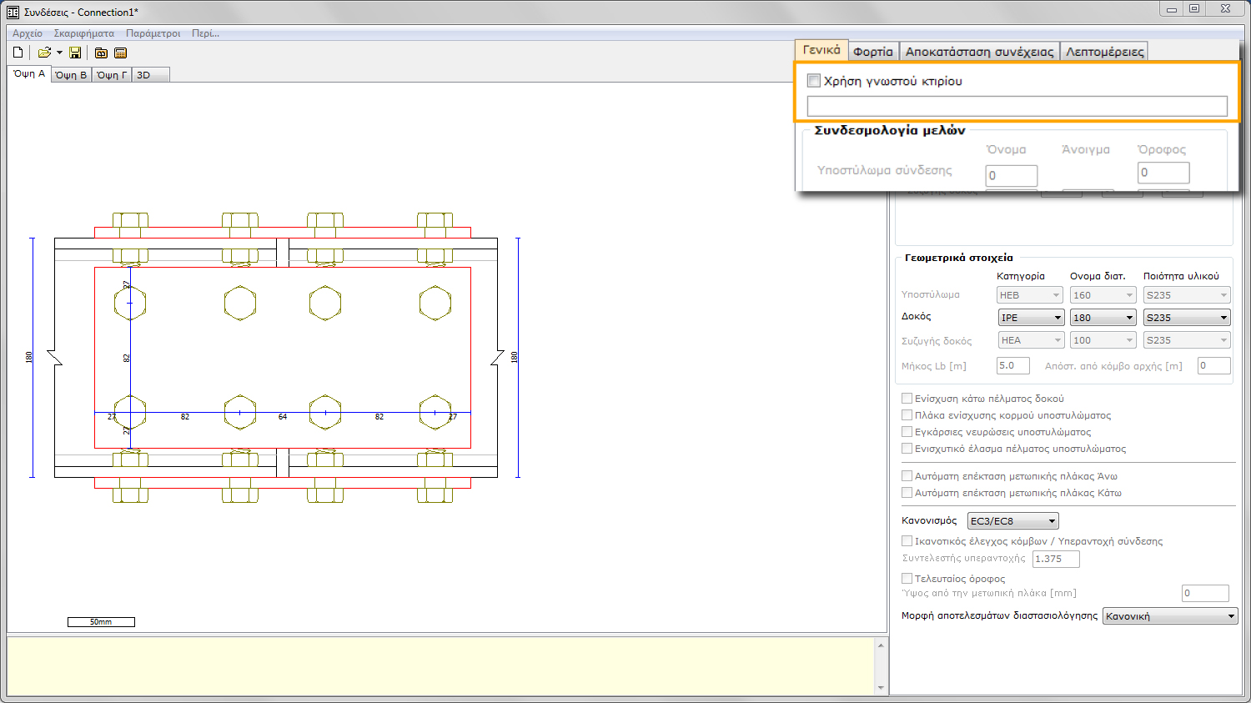Click the application icon in title bar
This screenshot has height=703, width=1251.
tap(13, 12)
